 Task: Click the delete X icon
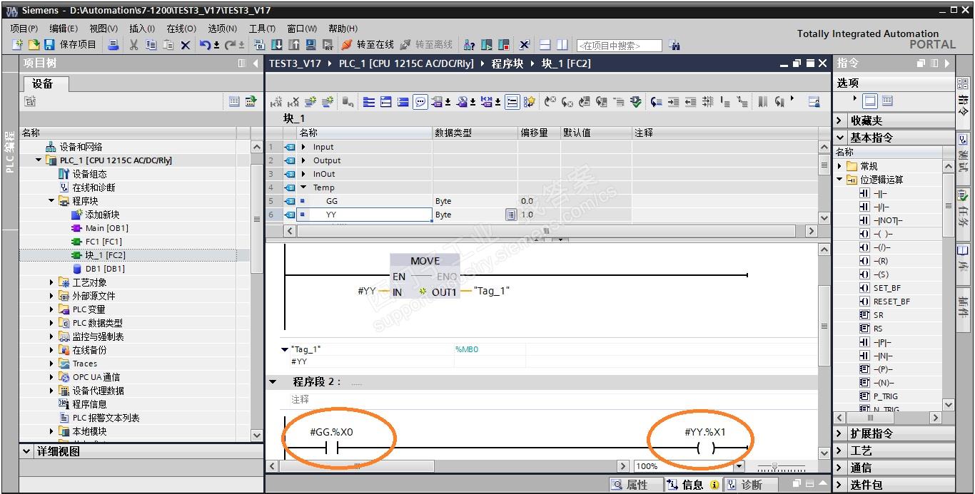[x=186, y=45]
